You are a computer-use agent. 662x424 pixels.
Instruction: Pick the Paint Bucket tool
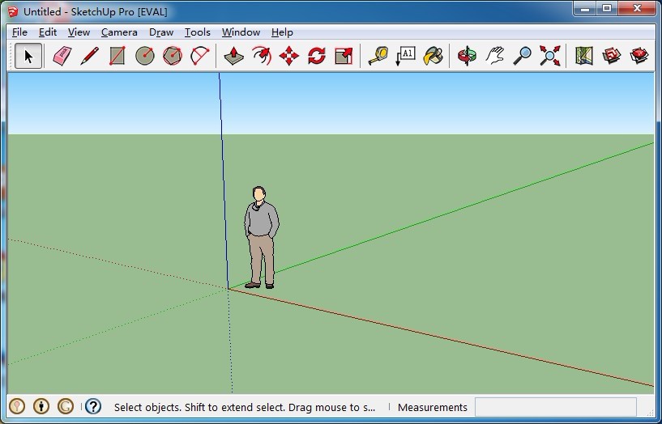point(433,56)
